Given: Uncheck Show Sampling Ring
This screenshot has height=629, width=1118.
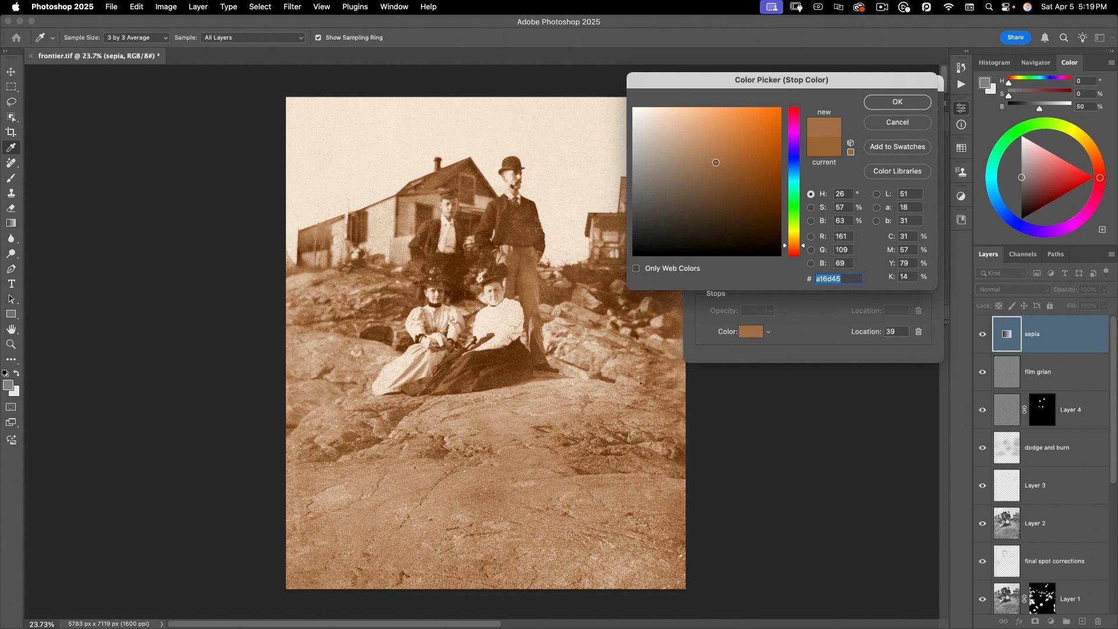Looking at the screenshot, I should (318, 38).
